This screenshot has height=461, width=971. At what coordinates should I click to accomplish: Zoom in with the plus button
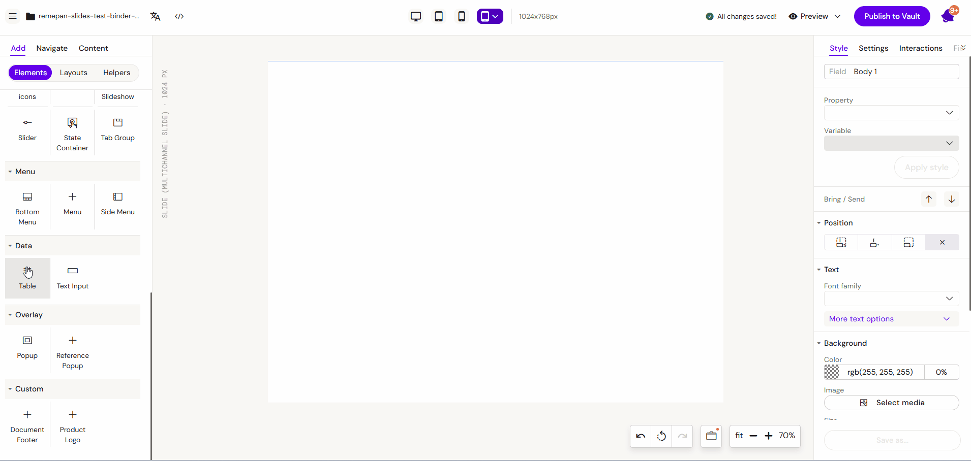point(769,436)
